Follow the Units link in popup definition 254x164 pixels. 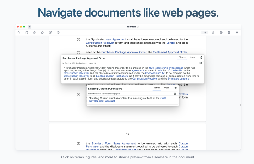click(159, 70)
